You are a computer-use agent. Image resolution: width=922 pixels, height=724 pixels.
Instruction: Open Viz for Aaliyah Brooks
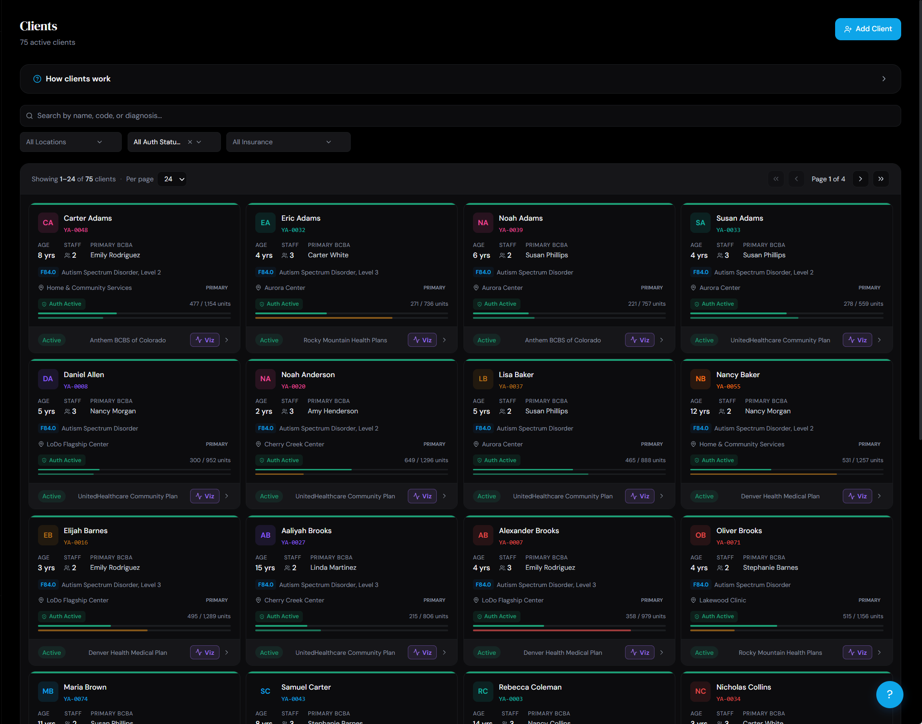[x=422, y=653]
